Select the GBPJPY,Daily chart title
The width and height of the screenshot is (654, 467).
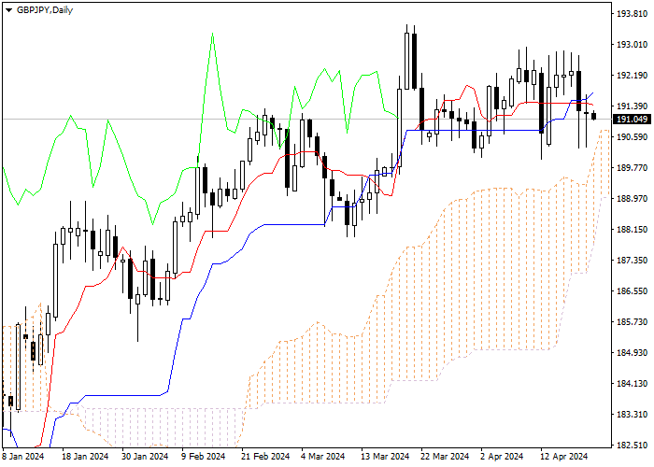tap(45, 10)
